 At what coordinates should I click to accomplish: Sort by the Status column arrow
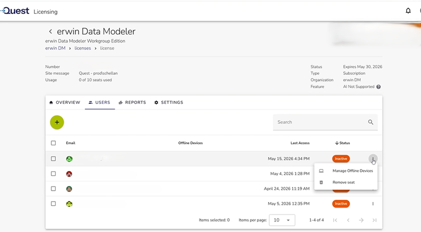(x=337, y=143)
